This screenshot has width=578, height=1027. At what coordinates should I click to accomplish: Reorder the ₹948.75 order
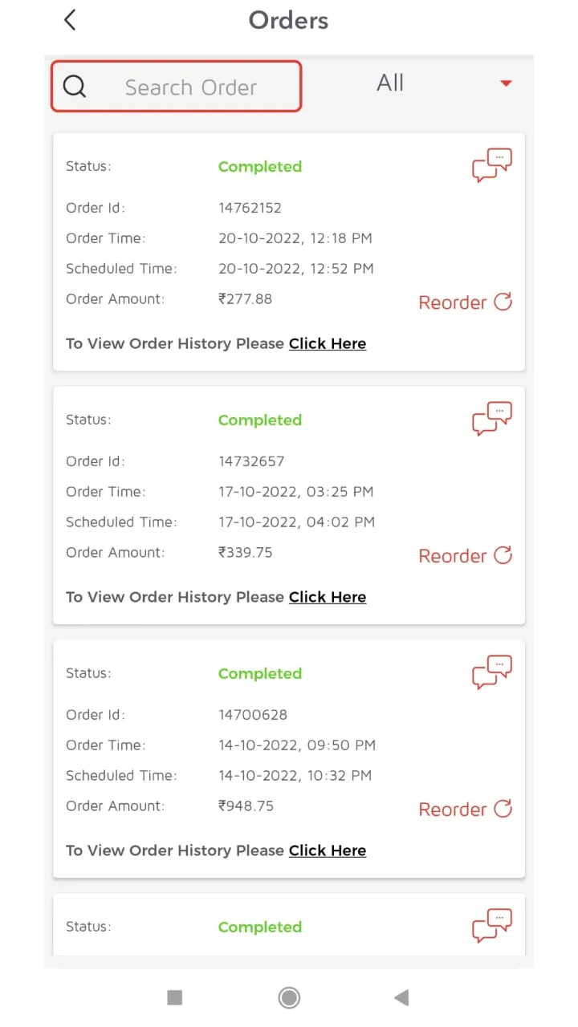click(465, 810)
